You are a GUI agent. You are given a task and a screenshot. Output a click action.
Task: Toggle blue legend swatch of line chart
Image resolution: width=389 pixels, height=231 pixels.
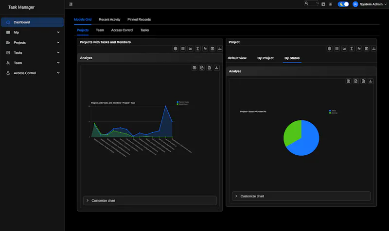(177, 102)
